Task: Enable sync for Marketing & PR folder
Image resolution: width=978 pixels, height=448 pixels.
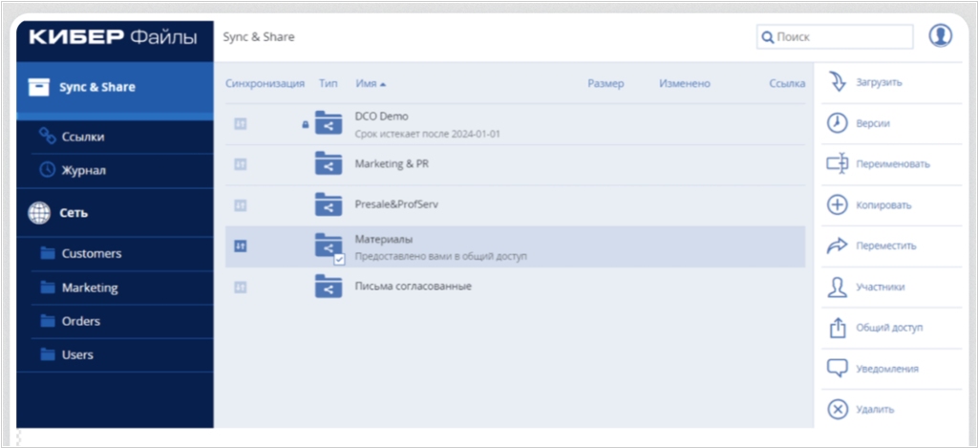Action: (x=241, y=164)
